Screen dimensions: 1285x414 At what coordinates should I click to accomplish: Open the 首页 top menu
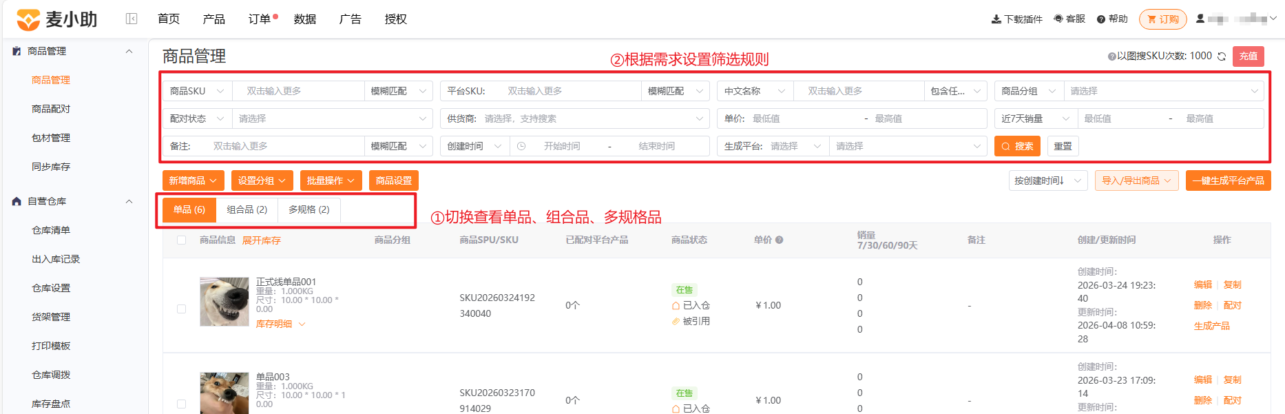point(169,19)
